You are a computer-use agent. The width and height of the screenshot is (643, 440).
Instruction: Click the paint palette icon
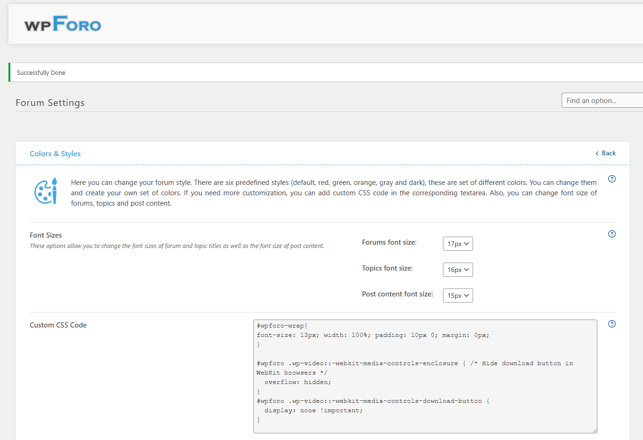point(46,191)
